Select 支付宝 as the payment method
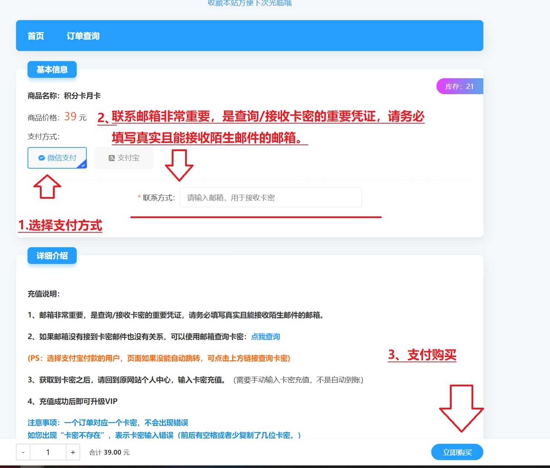Viewport: 550px width, 468px height. pyautogui.click(x=124, y=158)
